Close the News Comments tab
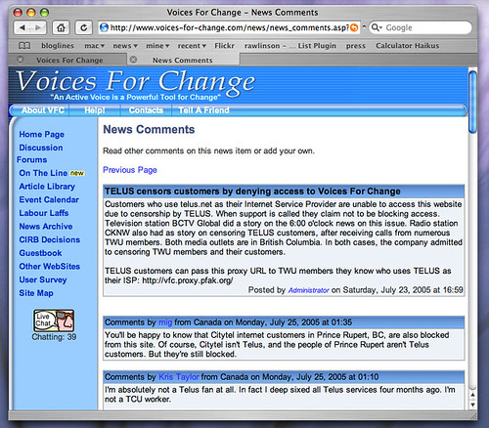The height and width of the screenshot is (428, 489). point(133,60)
